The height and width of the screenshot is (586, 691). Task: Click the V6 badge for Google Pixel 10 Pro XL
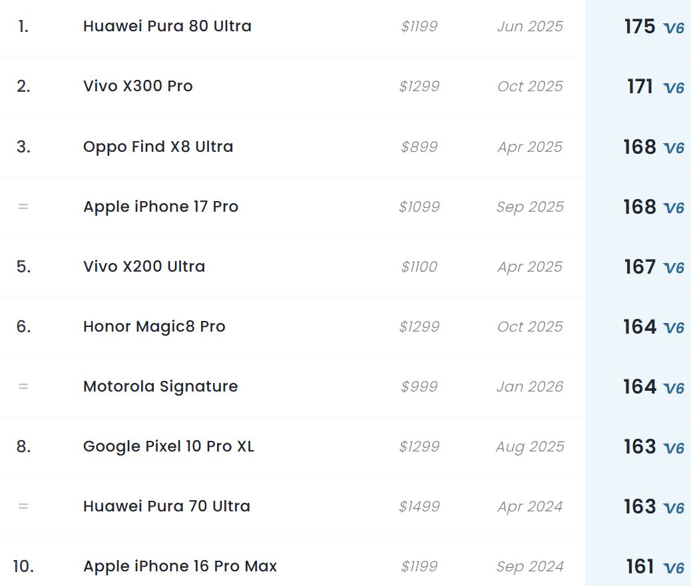point(674,447)
